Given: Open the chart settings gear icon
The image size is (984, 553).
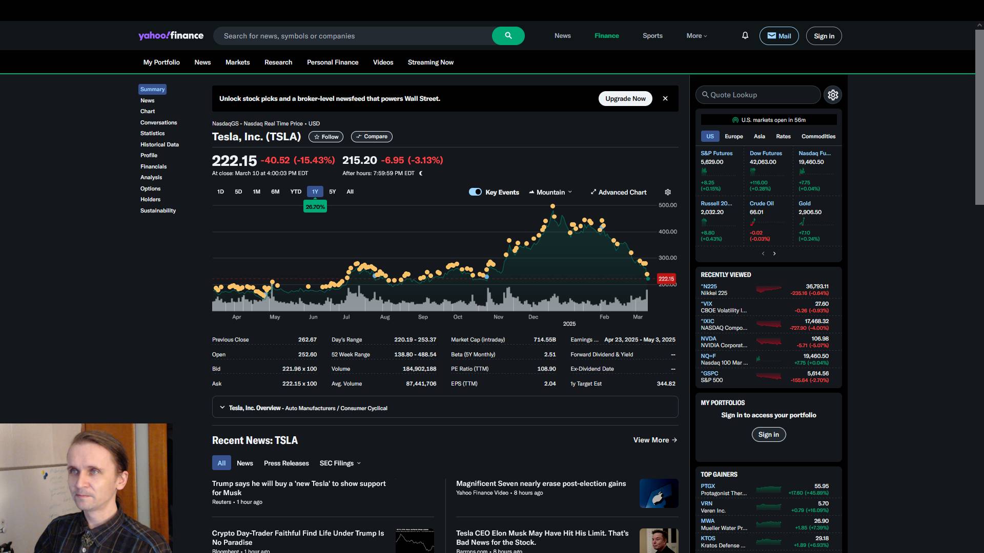Looking at the screenshot, I should (668, 192).
